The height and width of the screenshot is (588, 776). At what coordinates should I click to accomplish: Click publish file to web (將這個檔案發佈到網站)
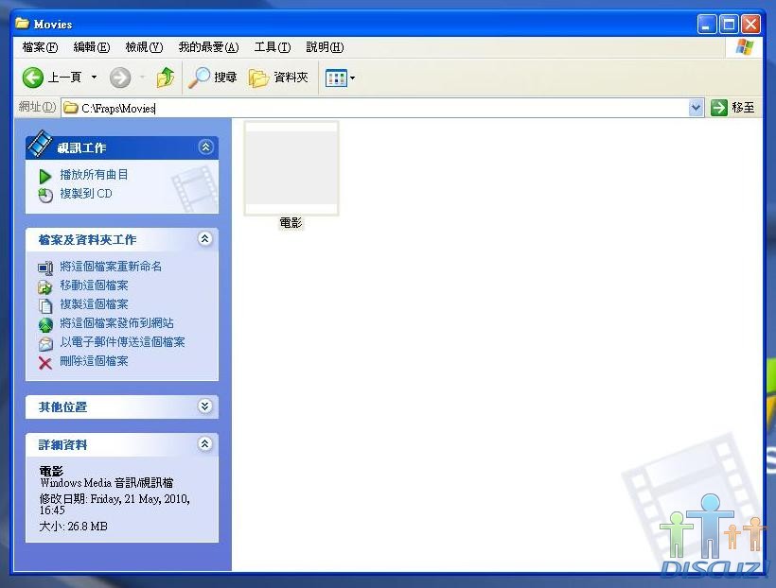click(x=116, y=323)
